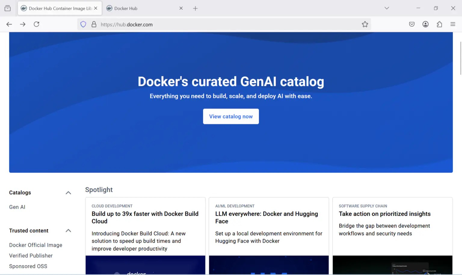Reload the current Docker Hub page
The height and width of the screenshot is (275, 462).
tap(36, 24)
